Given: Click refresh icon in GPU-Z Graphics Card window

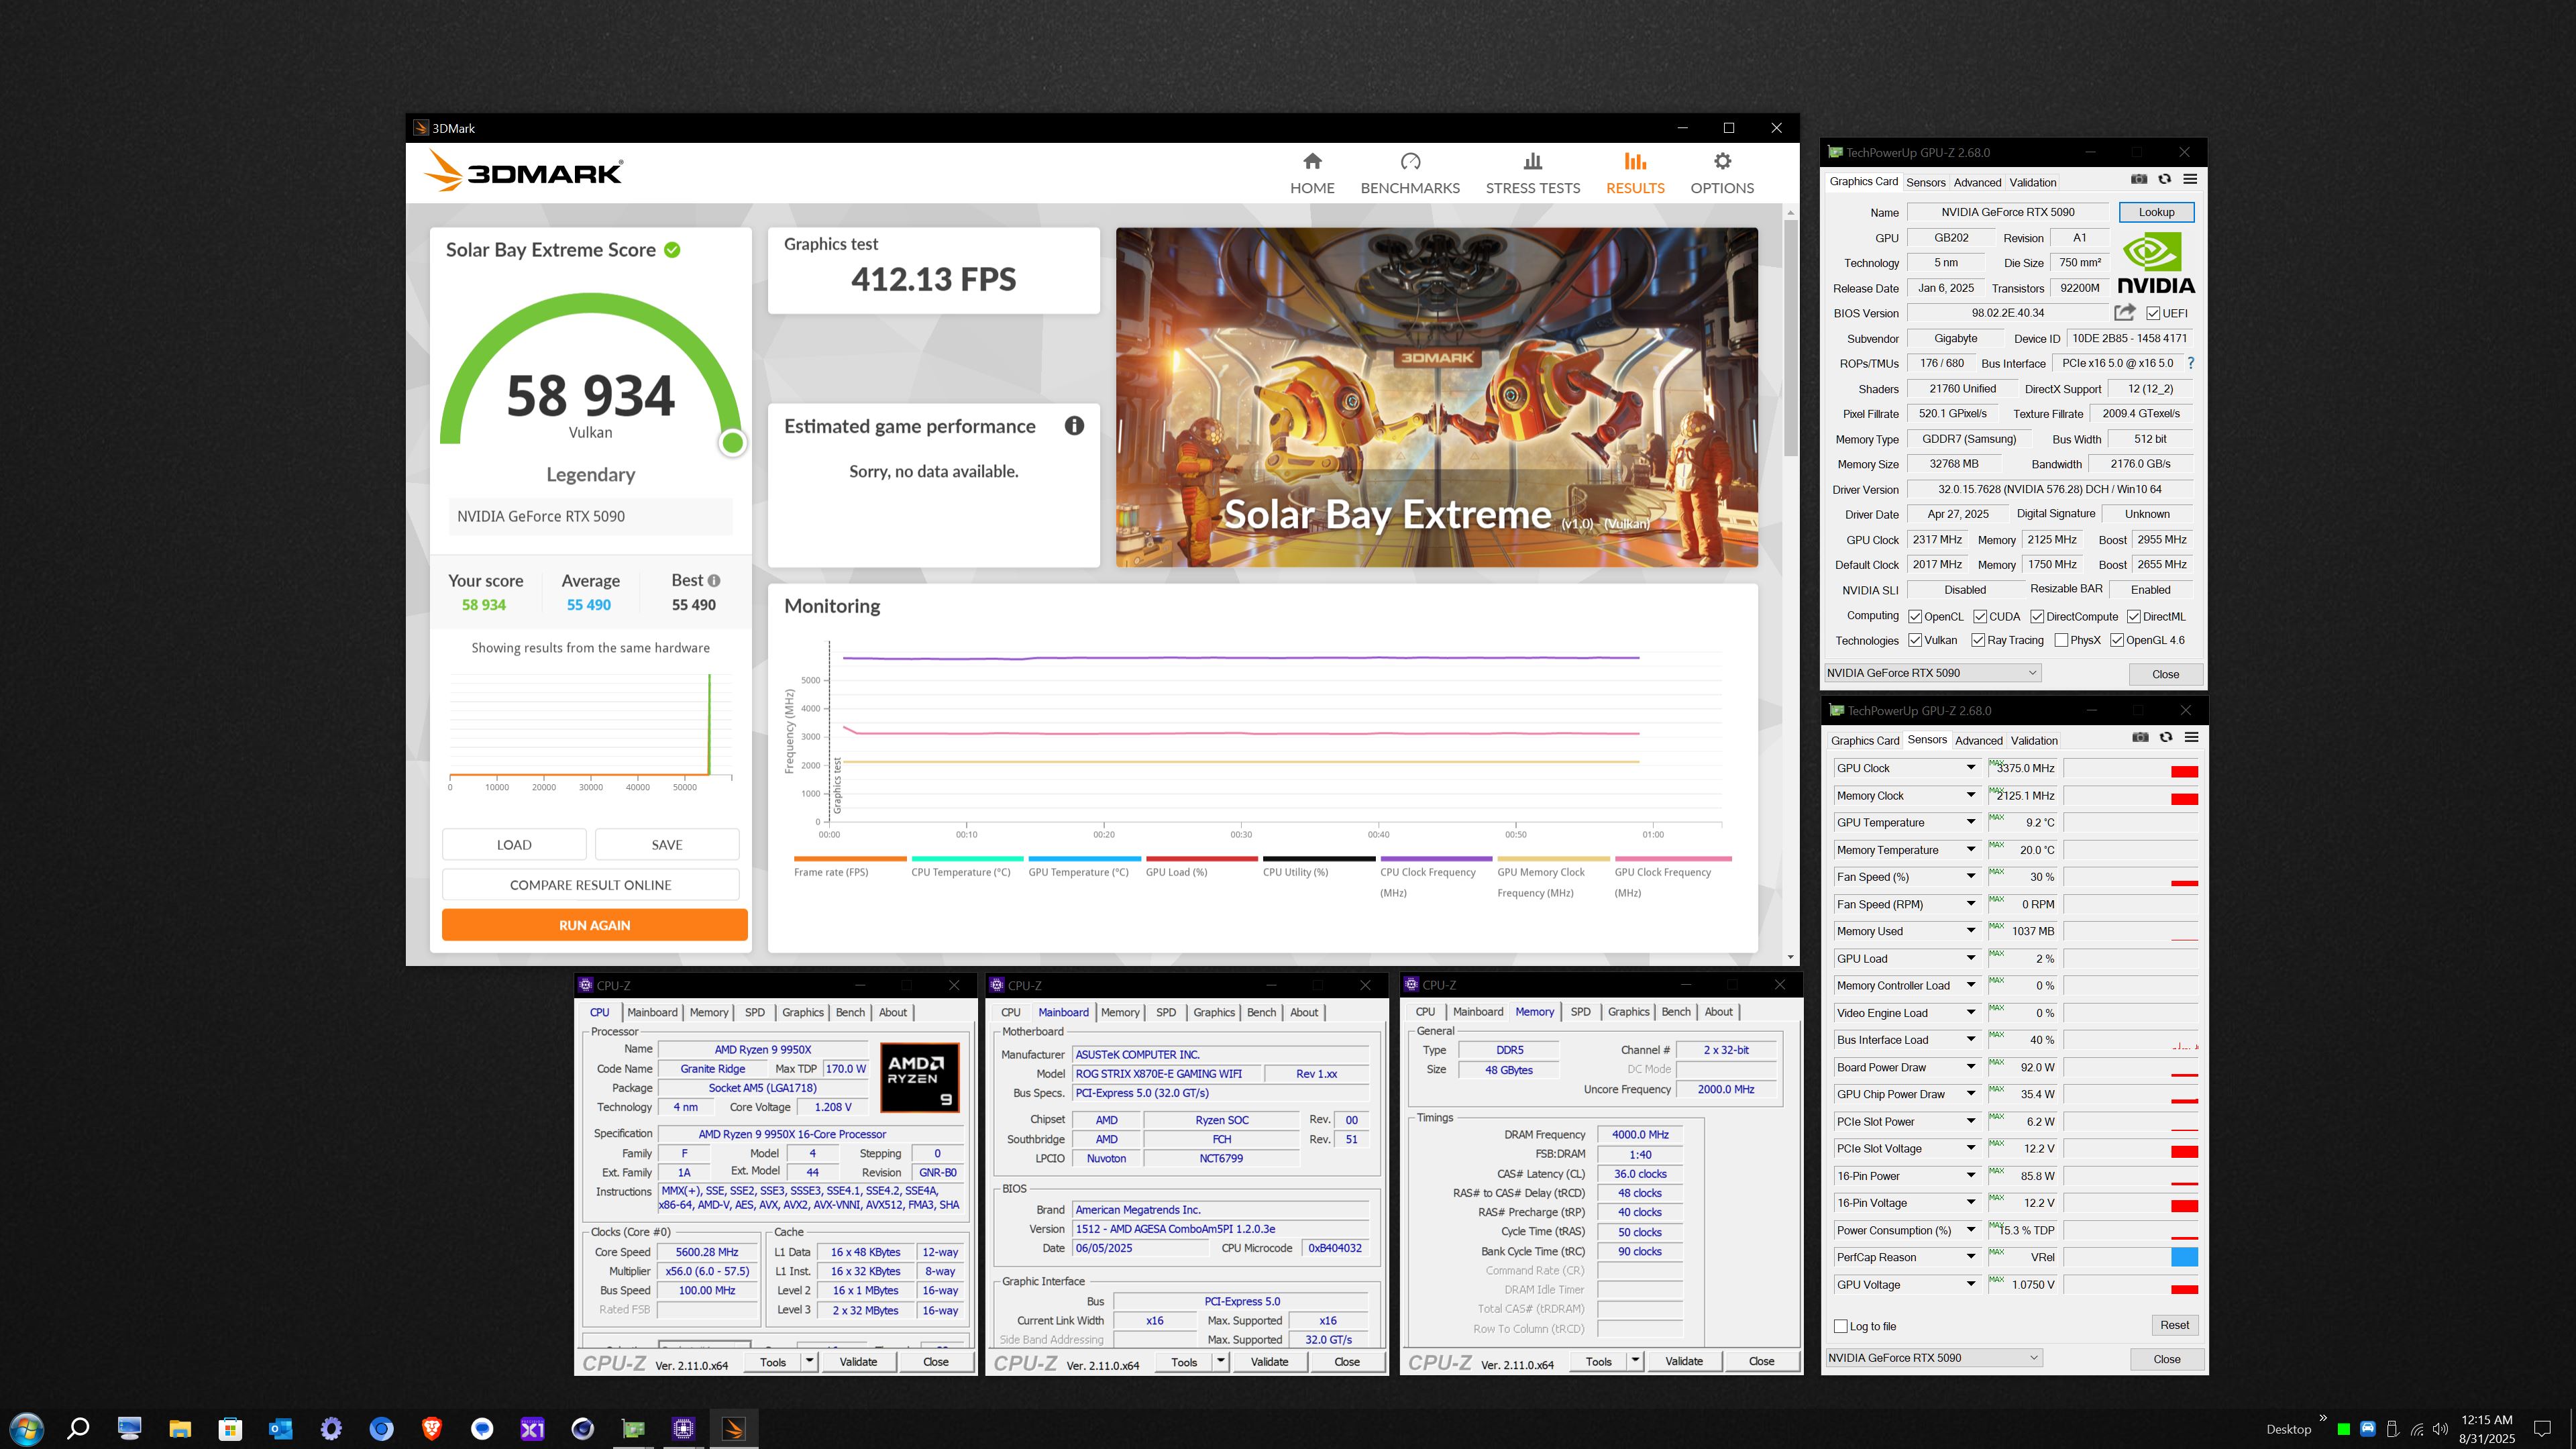Looking at the screenshot, I should point(2165,179).
